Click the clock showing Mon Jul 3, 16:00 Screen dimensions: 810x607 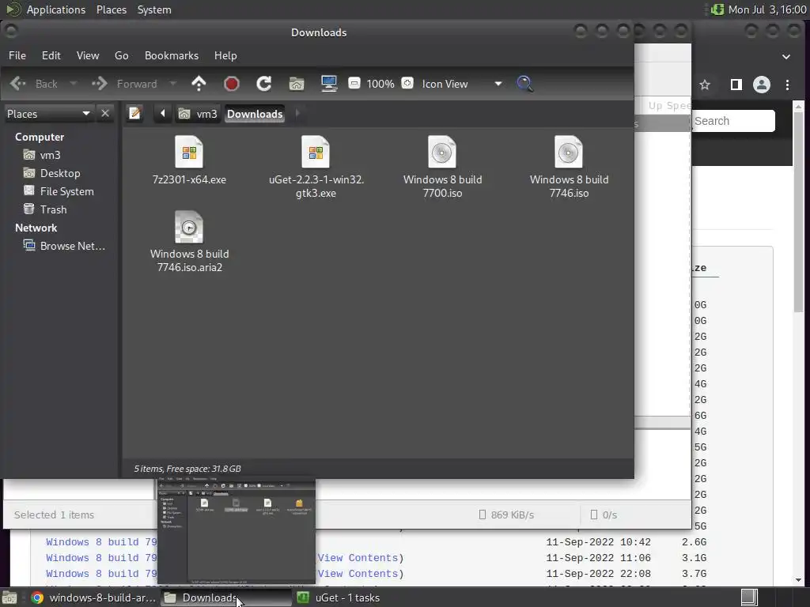(x=767, y=9)
